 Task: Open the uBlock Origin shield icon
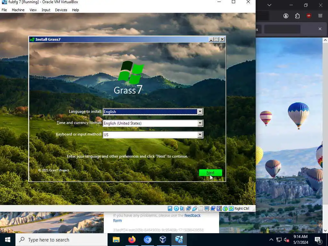309,16
